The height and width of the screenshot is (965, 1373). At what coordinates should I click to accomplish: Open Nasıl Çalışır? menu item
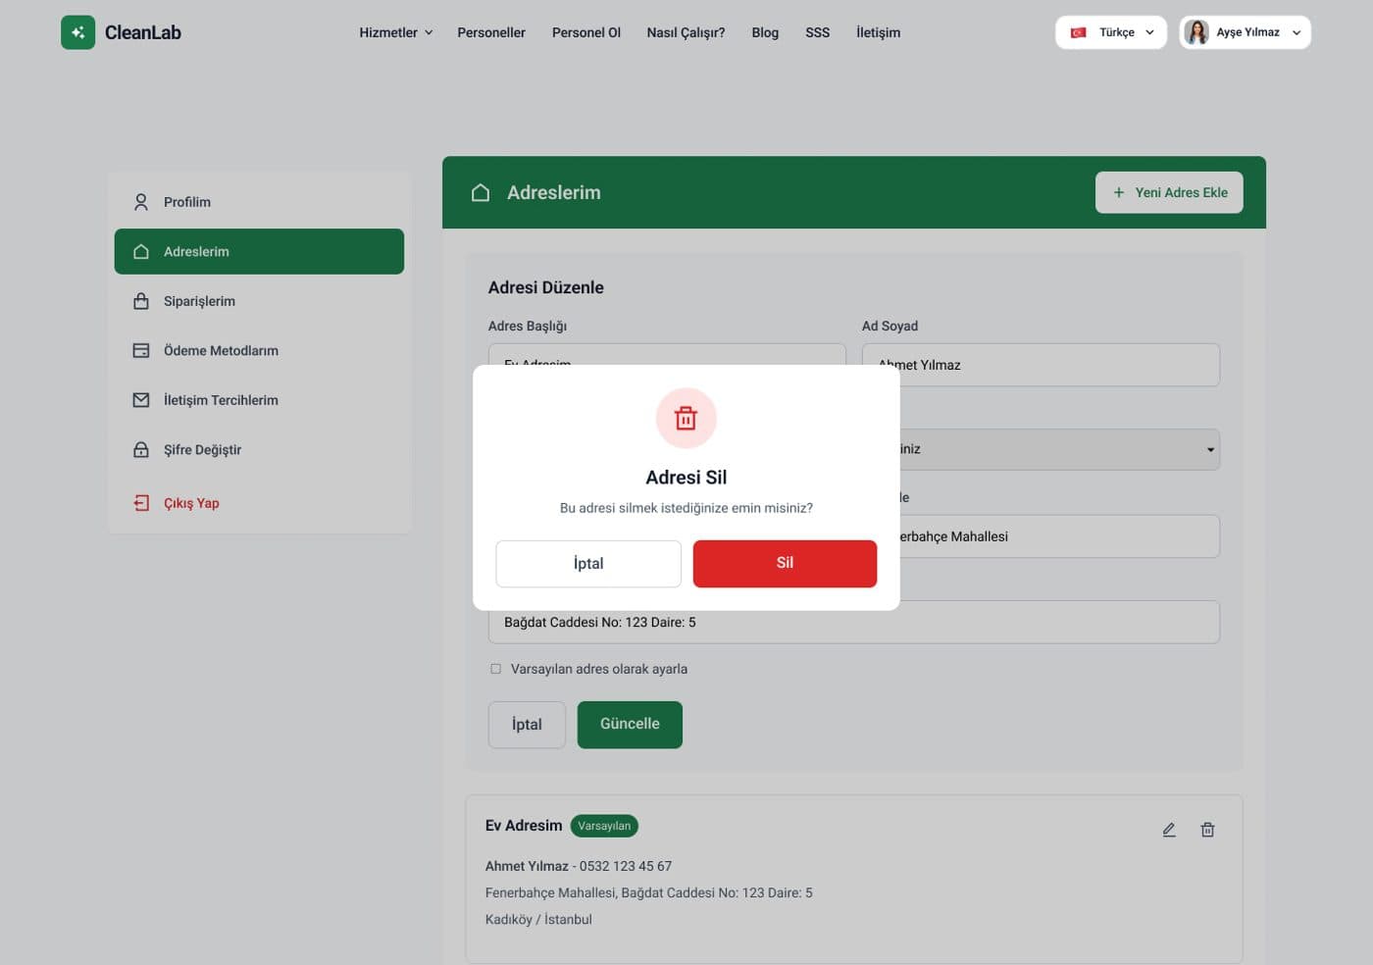[x=686, y=32]
